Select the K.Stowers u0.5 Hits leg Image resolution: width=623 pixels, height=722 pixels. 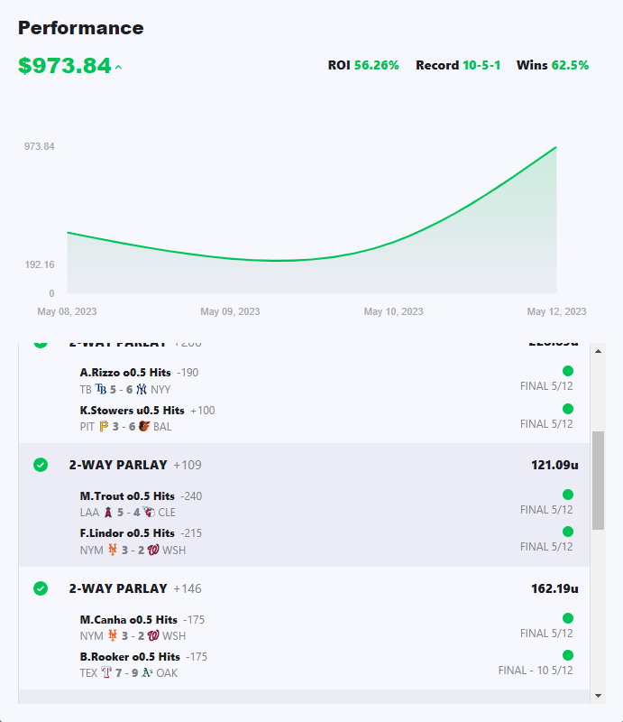pos(132,410)
